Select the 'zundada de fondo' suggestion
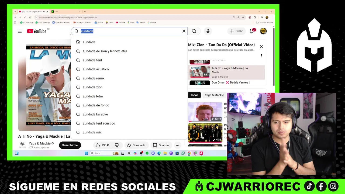The width and height of the screenshot is (345, 194). 129,105
